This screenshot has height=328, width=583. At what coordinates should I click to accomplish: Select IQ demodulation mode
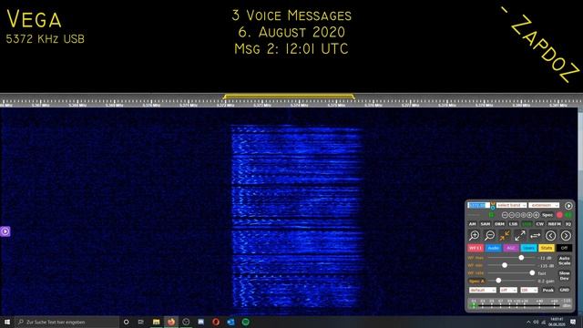[568, 224]
